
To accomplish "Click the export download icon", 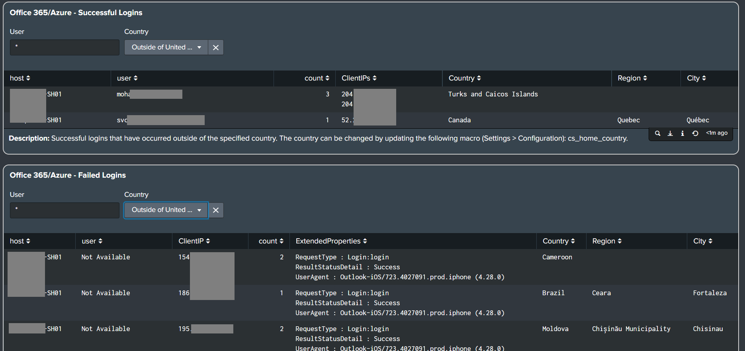I will (x=670, y=133).
